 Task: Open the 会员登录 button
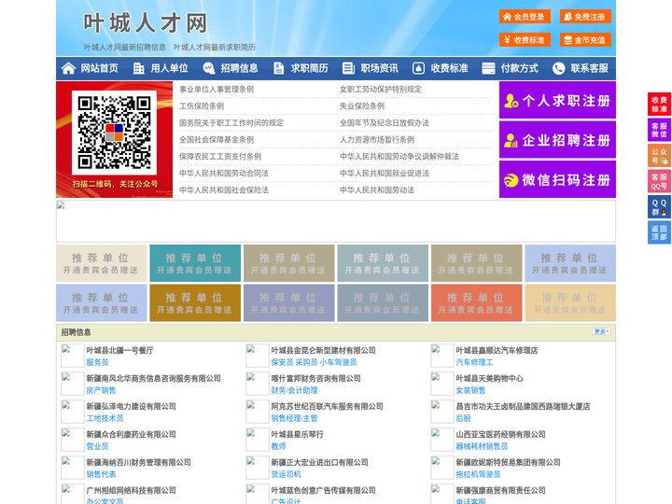[525, 17]
